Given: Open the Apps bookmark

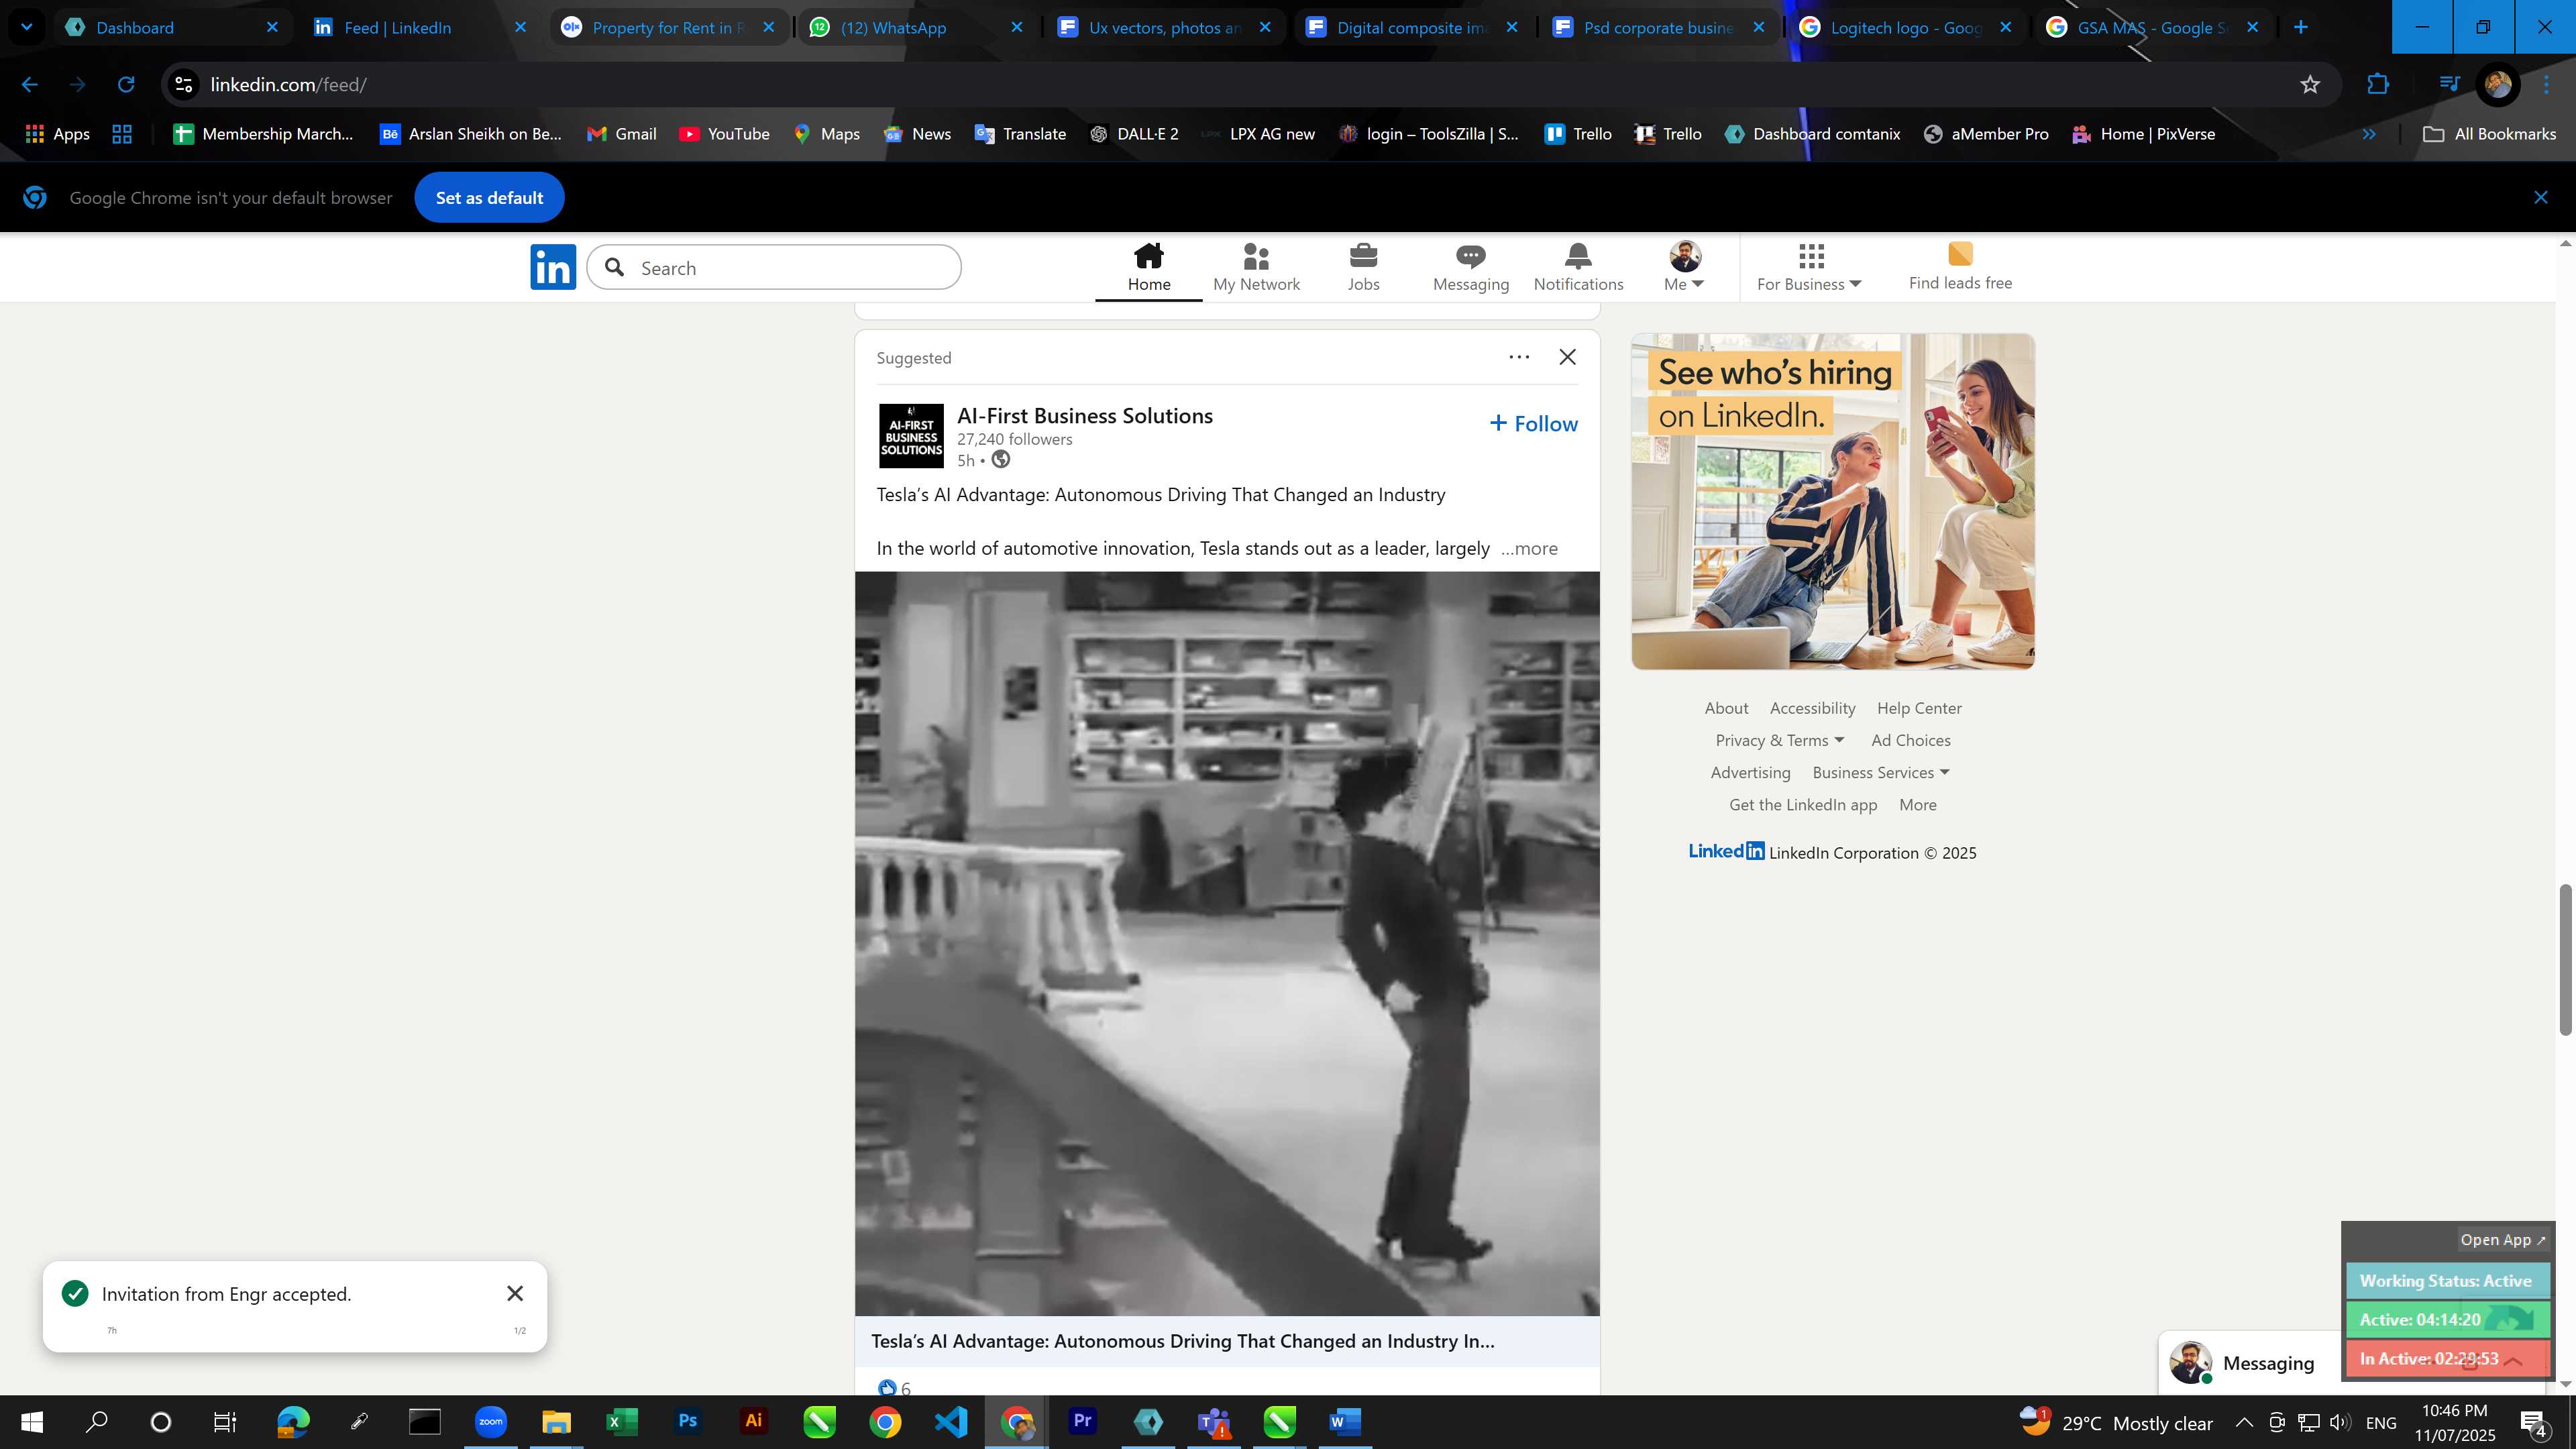Looking at the screenshot, I should (x=58, y=134).
